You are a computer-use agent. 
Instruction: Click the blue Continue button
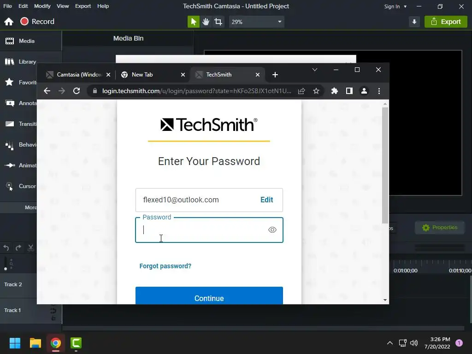click(209, 295)
